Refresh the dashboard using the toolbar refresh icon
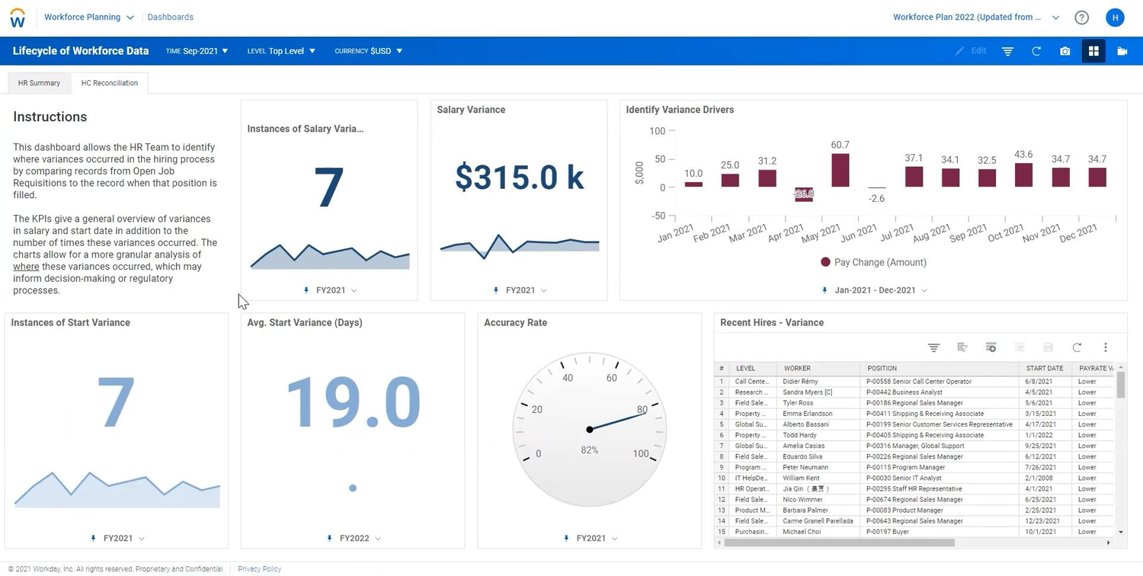 (x=1036, y=51)
